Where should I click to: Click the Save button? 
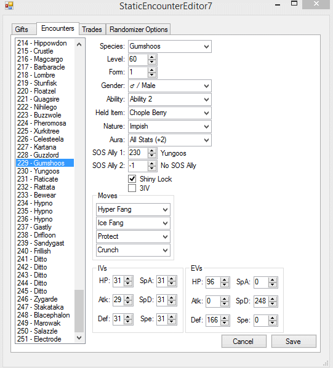(x=294, y=342)
